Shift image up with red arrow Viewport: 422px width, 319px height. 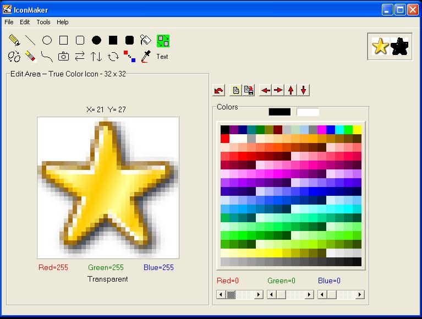[x=291, y=90]
